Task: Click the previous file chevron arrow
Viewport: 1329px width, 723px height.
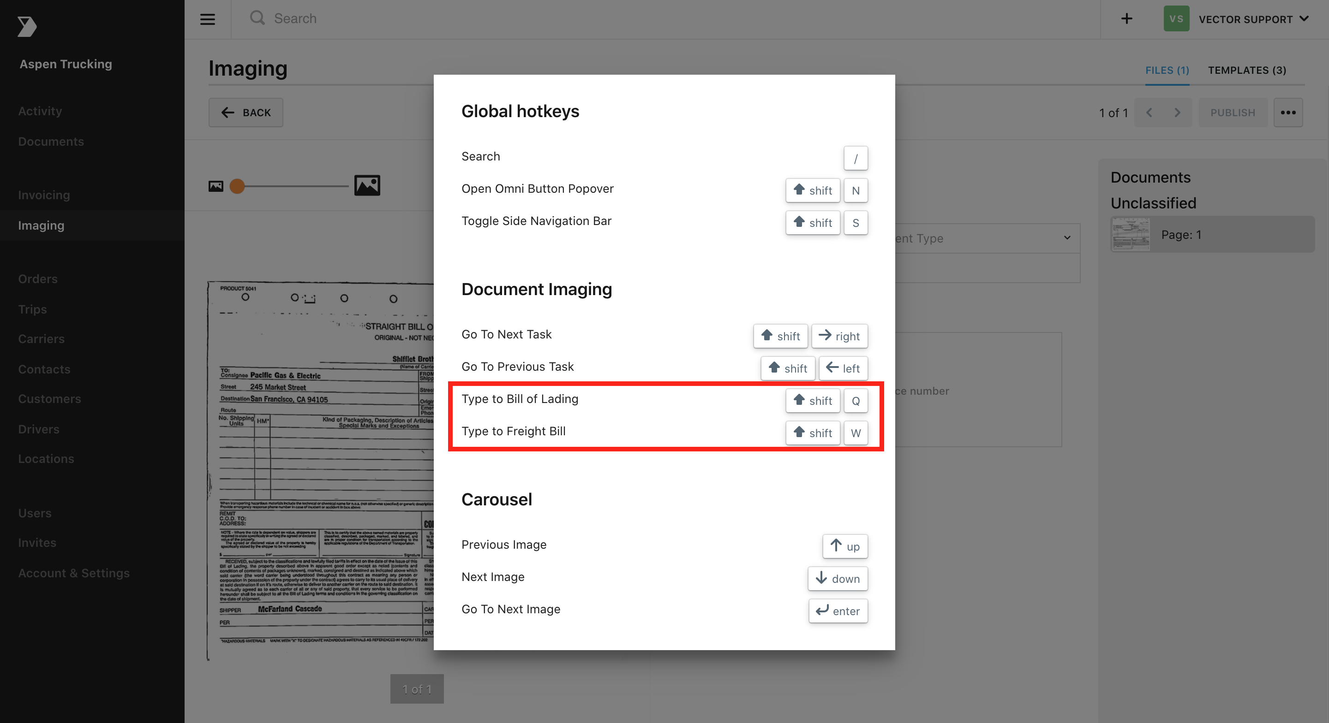Action: (x=1149, y=113)
